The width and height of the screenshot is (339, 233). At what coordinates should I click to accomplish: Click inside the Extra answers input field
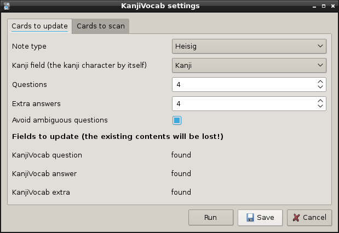[x=241, y=104]
